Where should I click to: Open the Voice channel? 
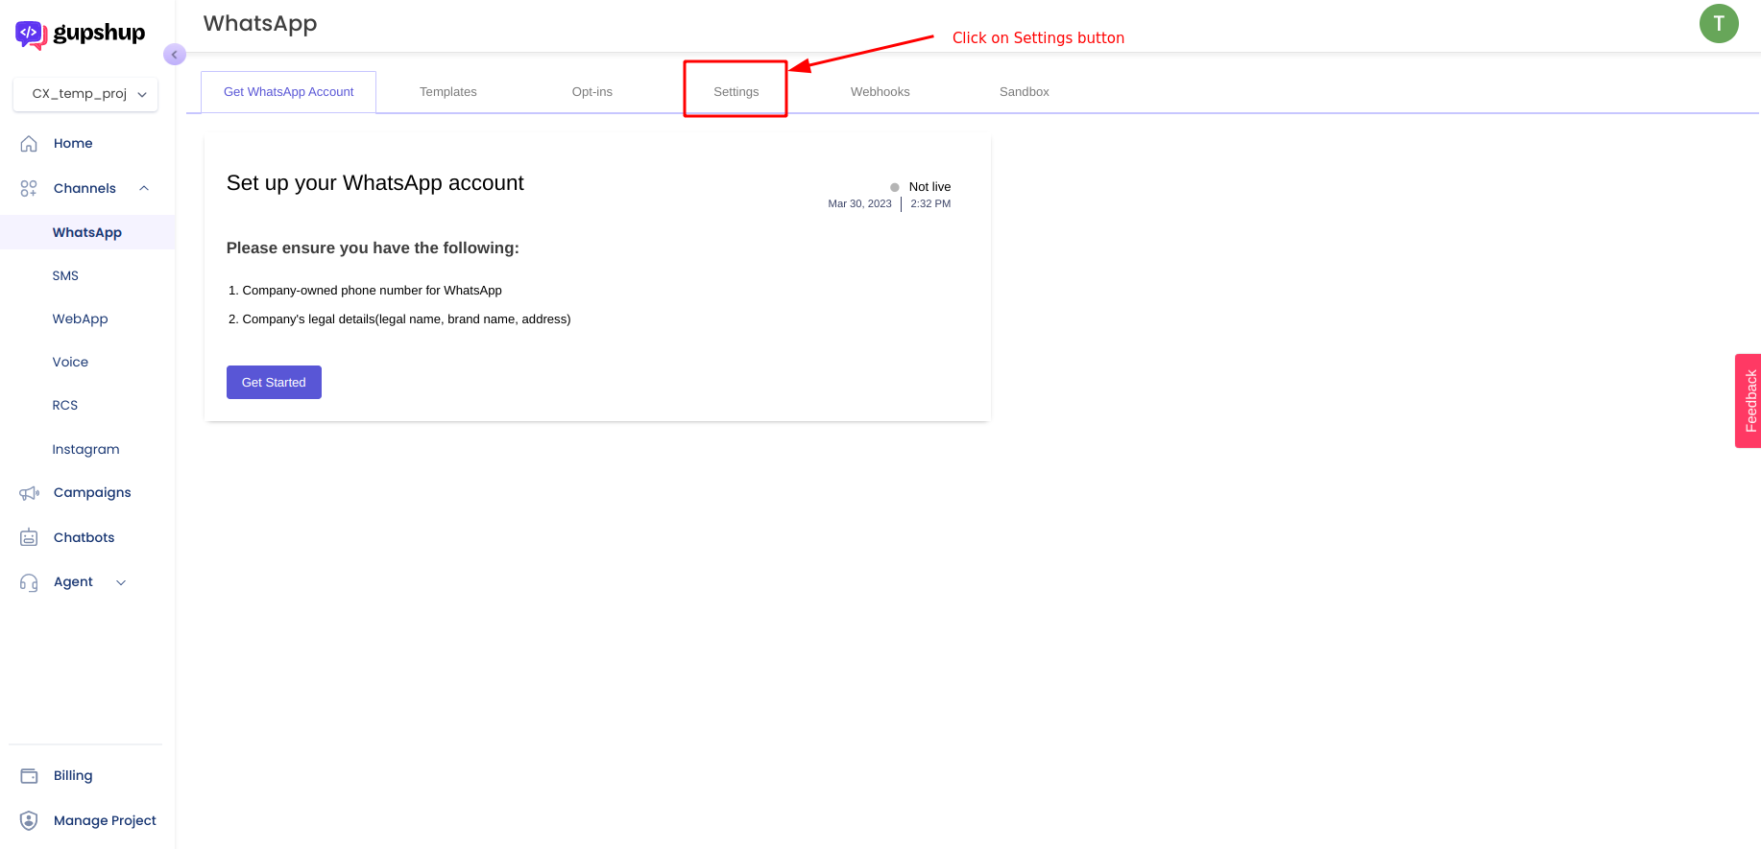(70, 363)
